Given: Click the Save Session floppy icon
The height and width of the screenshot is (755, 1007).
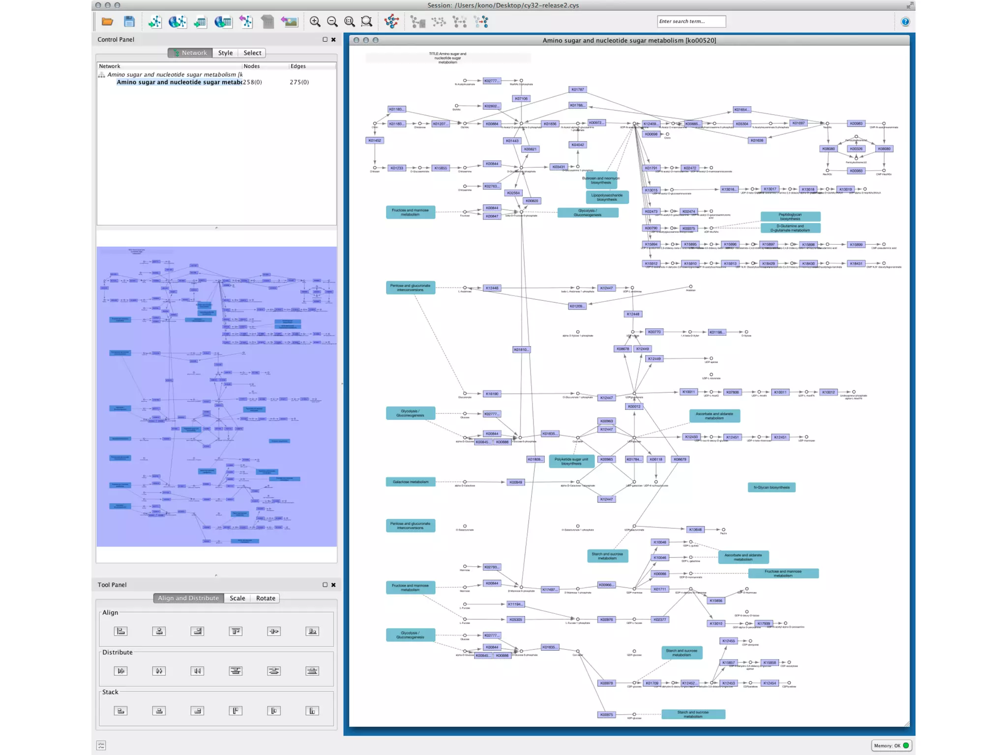Looking at the screenshot, I should (x=129, y=22).
